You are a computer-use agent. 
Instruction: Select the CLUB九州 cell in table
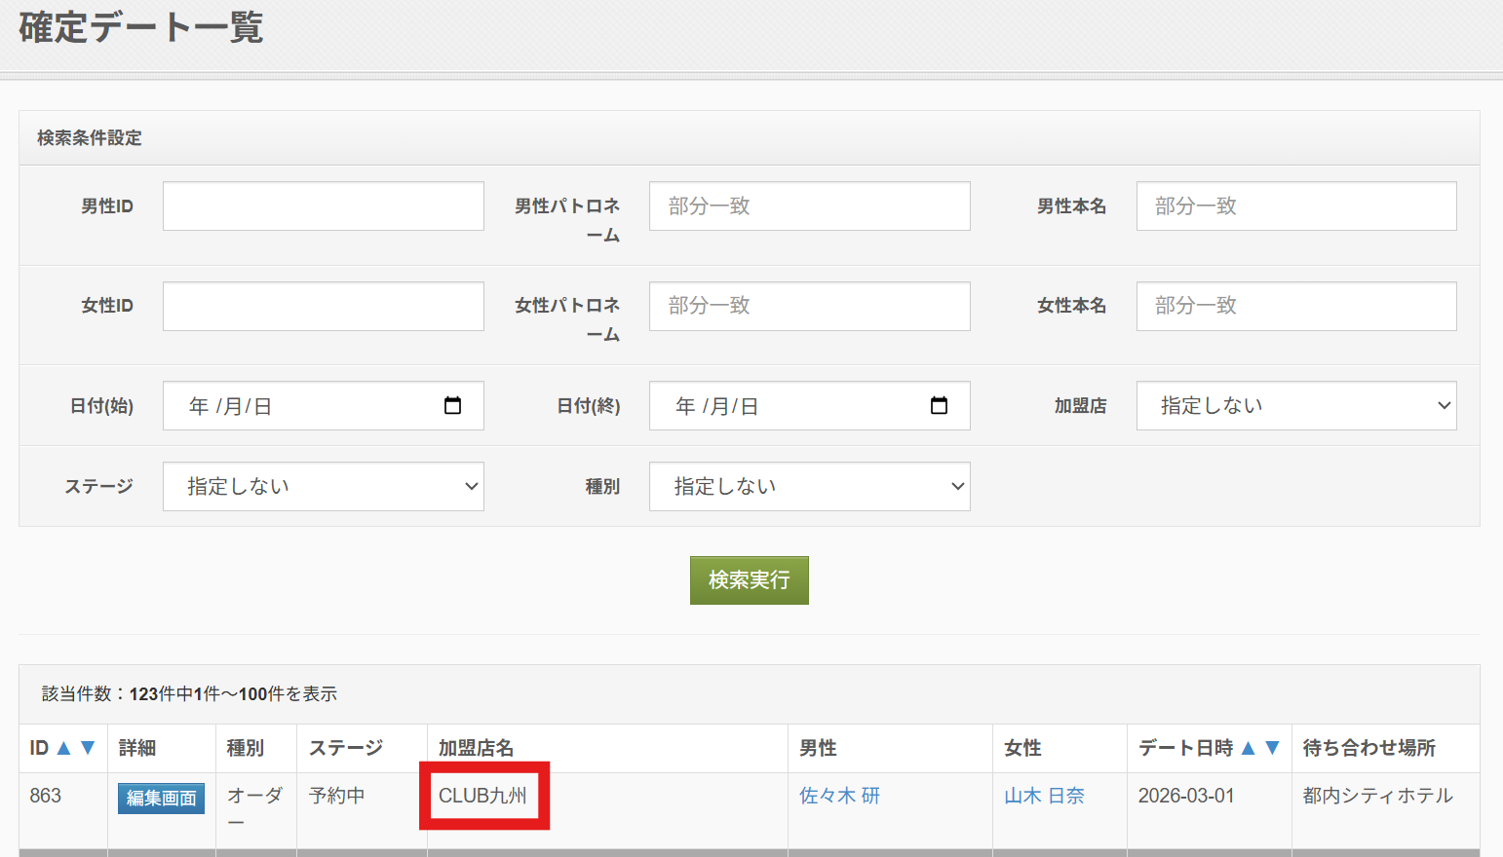click(483, 796)
